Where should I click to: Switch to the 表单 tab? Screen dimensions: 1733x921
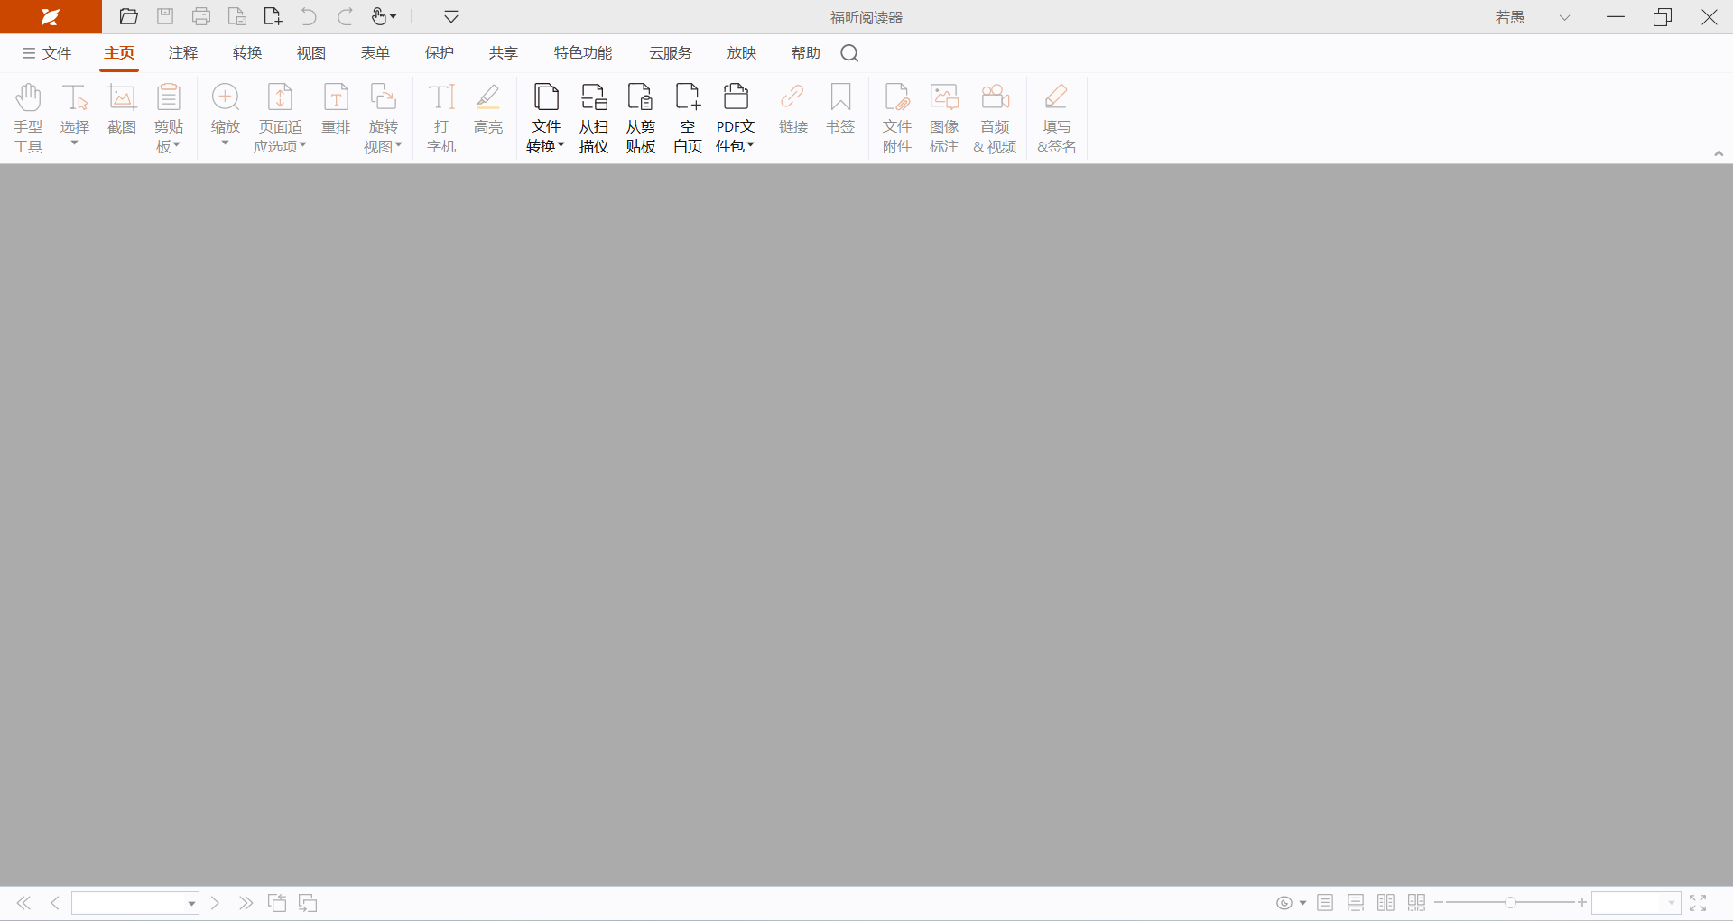375,53
